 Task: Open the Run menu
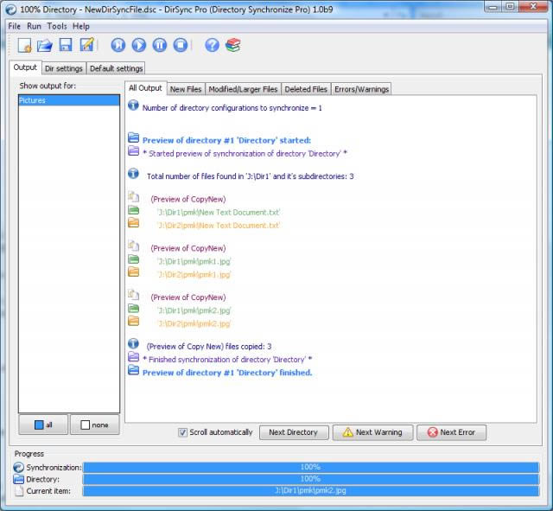coord(35,27)
